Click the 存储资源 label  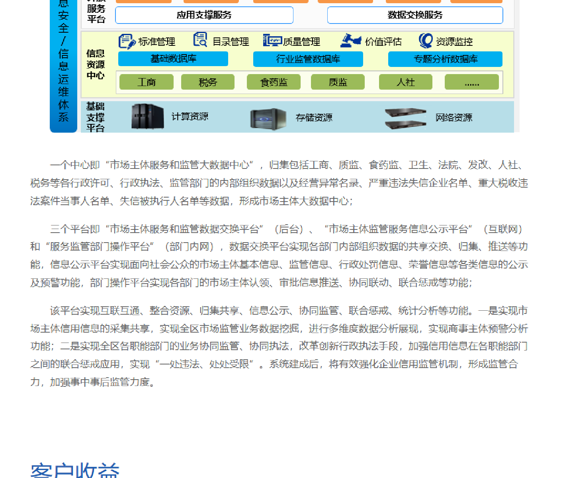(x=314, y=118)
